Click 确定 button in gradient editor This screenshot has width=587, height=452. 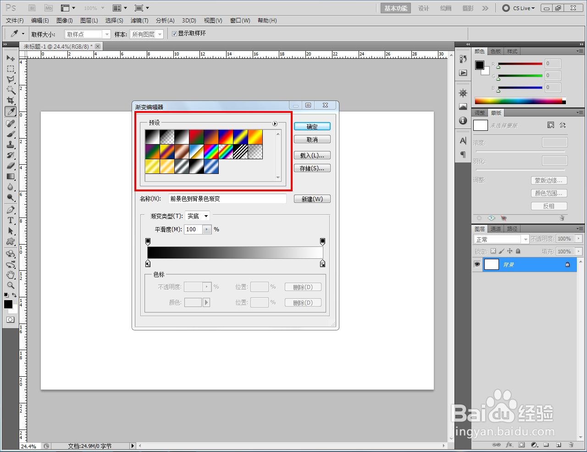[312, 127]
